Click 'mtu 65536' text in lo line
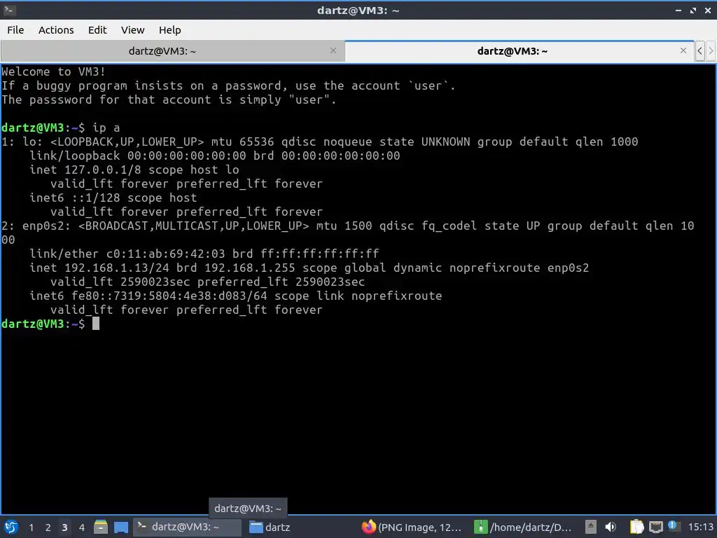 242,142
